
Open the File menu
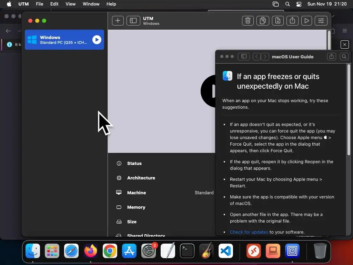[39, 4]
